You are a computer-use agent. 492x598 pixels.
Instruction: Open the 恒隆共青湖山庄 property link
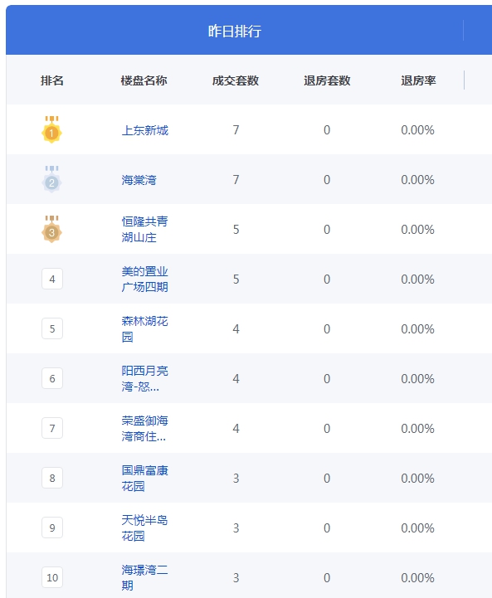click(x=145, y=229)
